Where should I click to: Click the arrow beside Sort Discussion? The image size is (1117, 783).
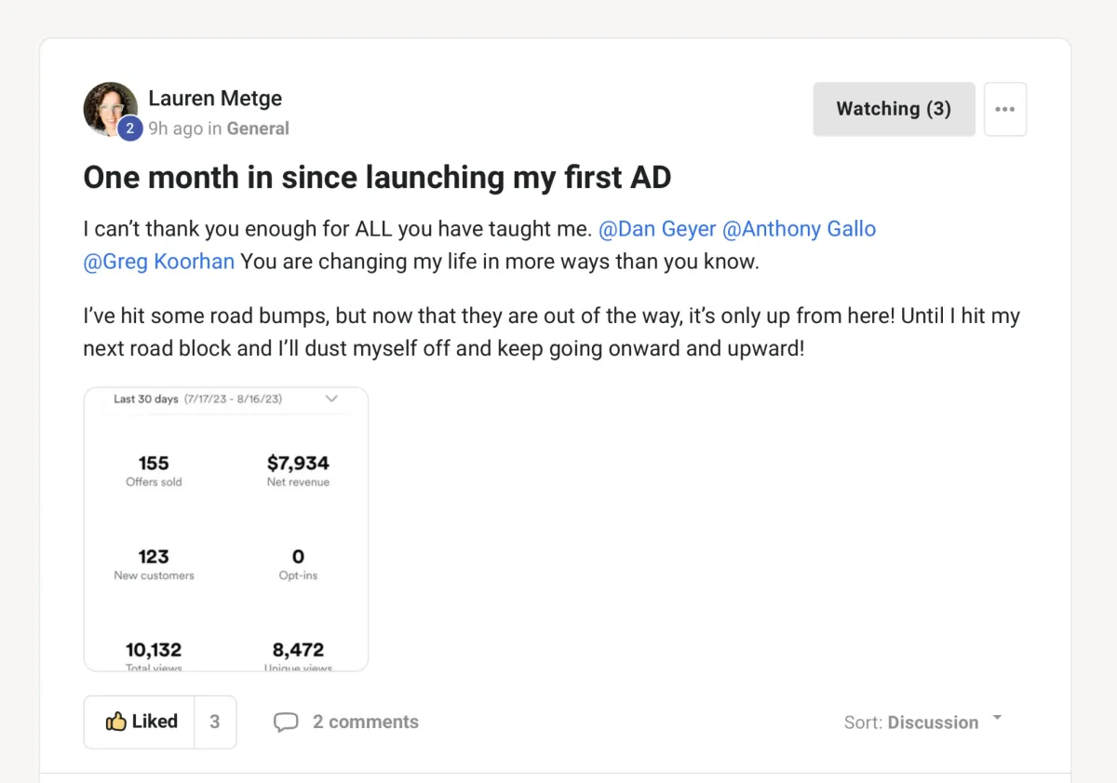(x=997, y=718)
